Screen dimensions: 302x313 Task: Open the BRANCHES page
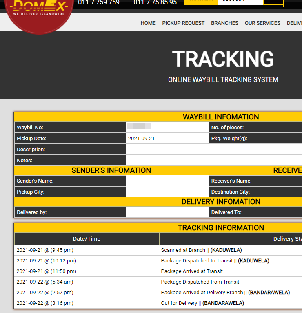[224, 23]
